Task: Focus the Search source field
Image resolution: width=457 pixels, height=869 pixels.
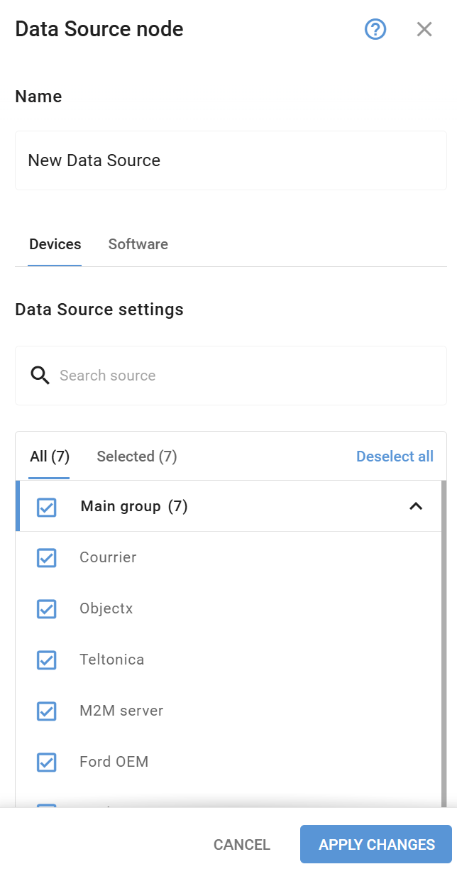Action: click(231, 376)
